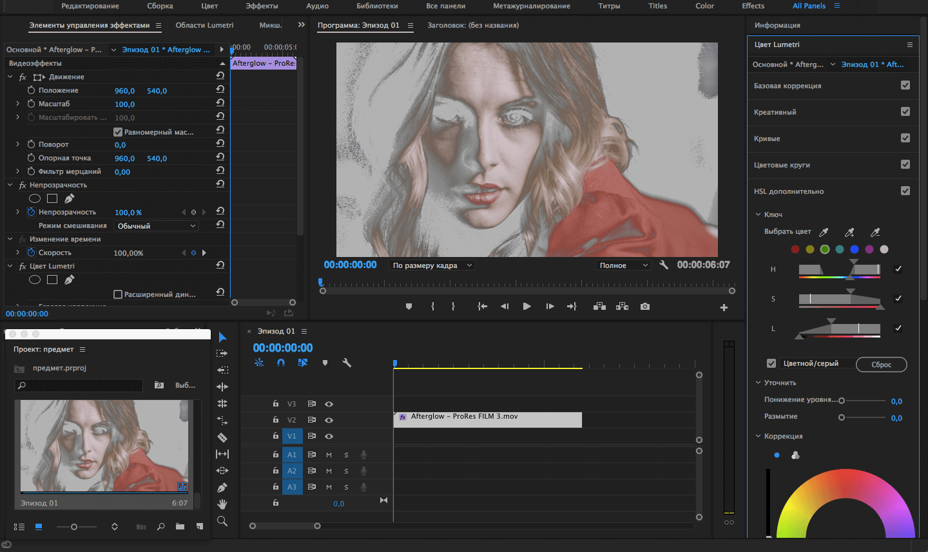The image size is (928, 552).
Task: Open the По размеру кадра zoom dropdown
Action: [431, 265]
